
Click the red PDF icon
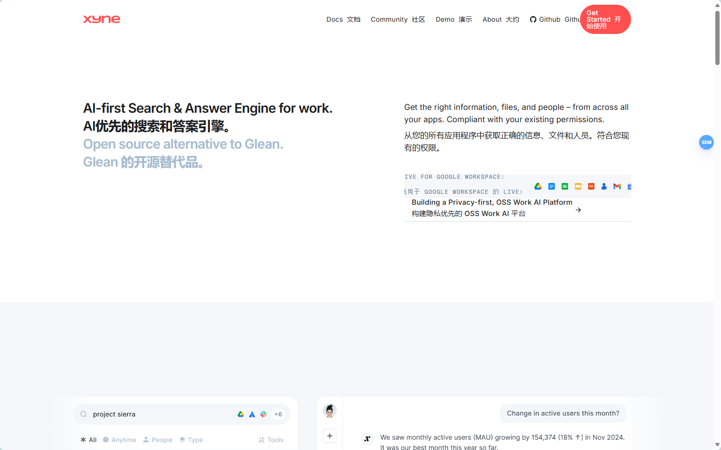tap(591, 186)
